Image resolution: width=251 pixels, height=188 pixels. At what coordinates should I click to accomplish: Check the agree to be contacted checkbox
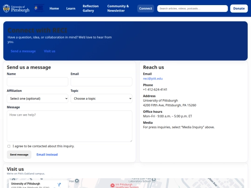tap(9, 146)
